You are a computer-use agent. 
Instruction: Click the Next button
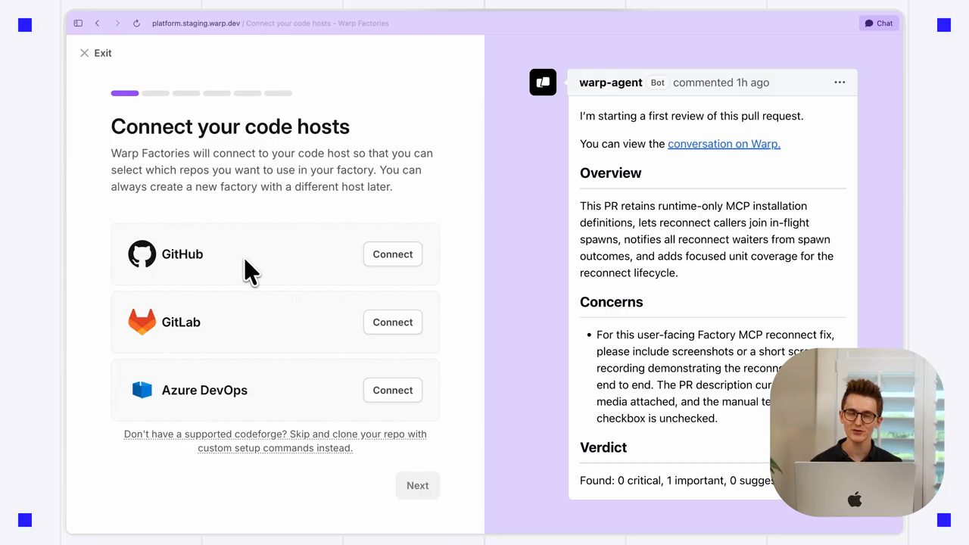[x=418, y=486]
